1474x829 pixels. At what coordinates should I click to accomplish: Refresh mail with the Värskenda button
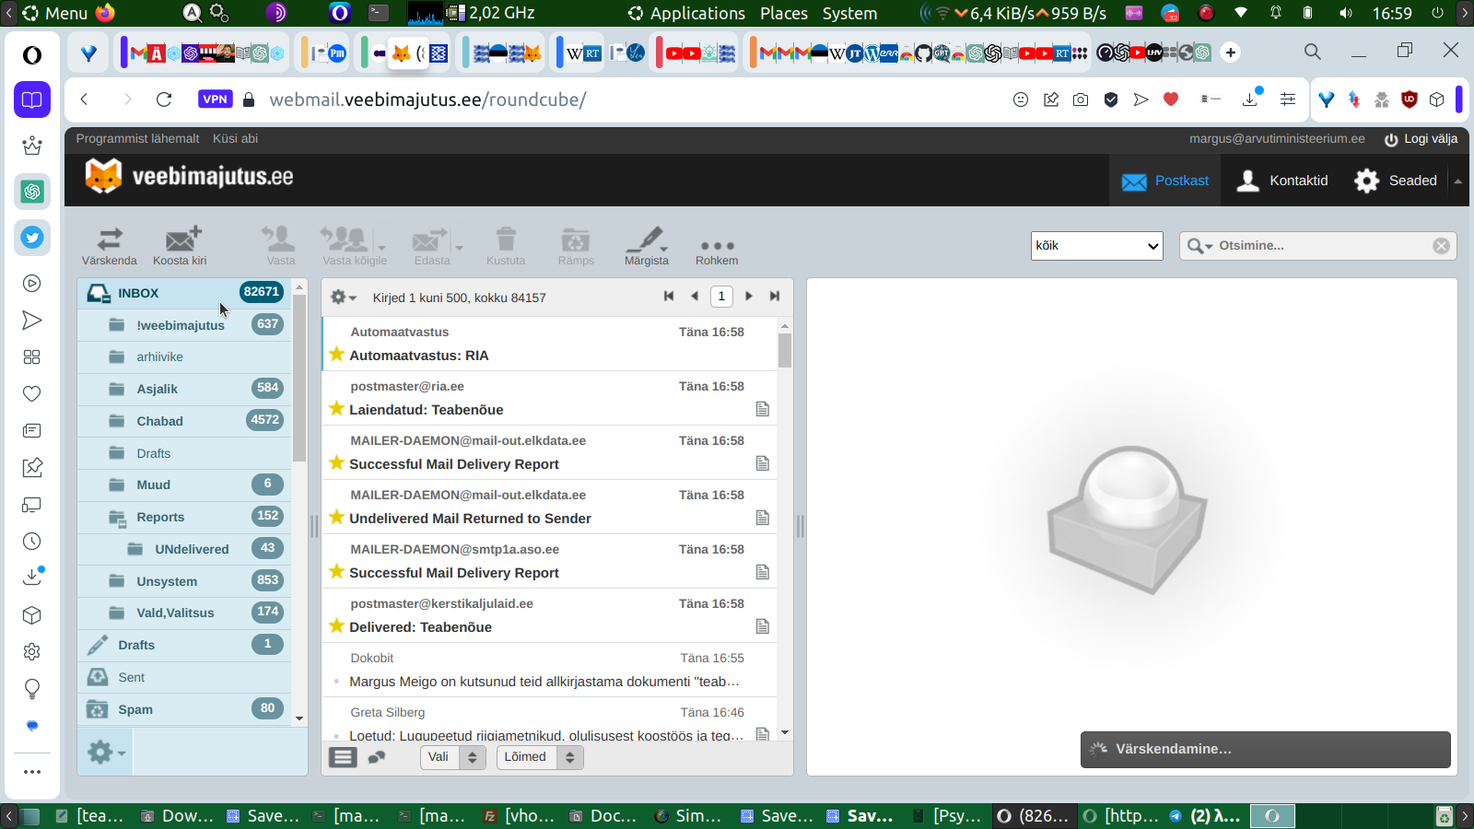point(110,246)
